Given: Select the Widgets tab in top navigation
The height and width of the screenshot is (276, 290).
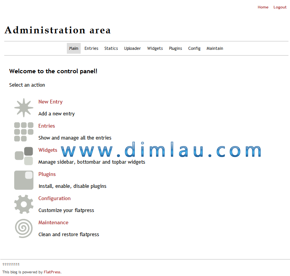Looking at the screenshot, I should [x=155, y=48].
